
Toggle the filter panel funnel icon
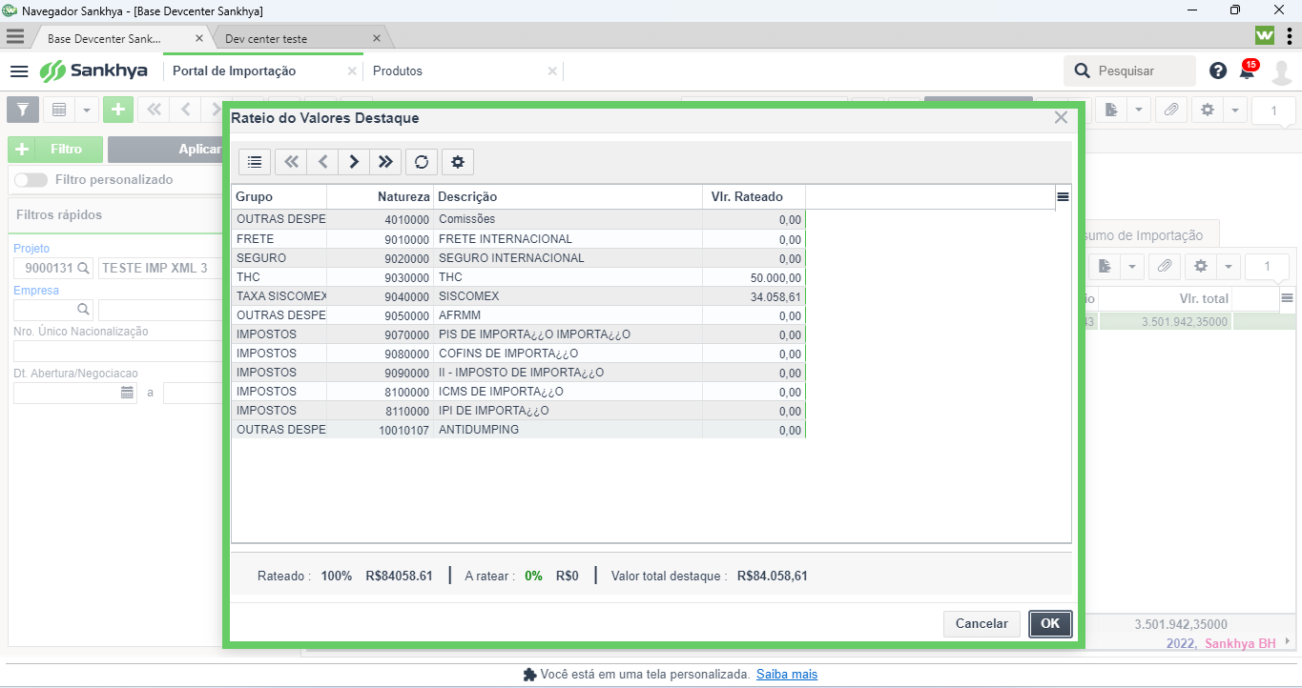[x=23, y=110]
